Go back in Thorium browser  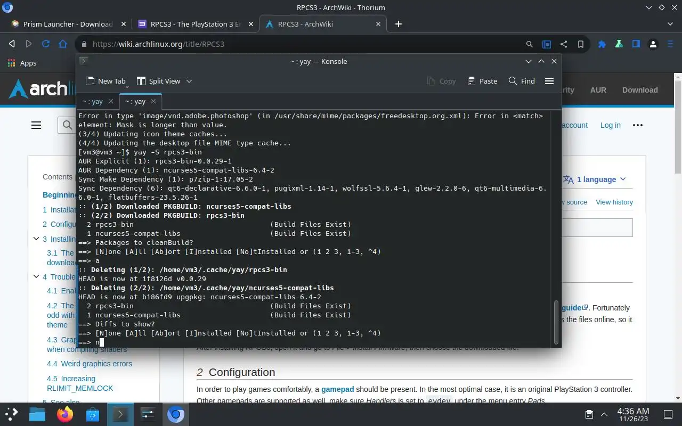pos(12,44)
